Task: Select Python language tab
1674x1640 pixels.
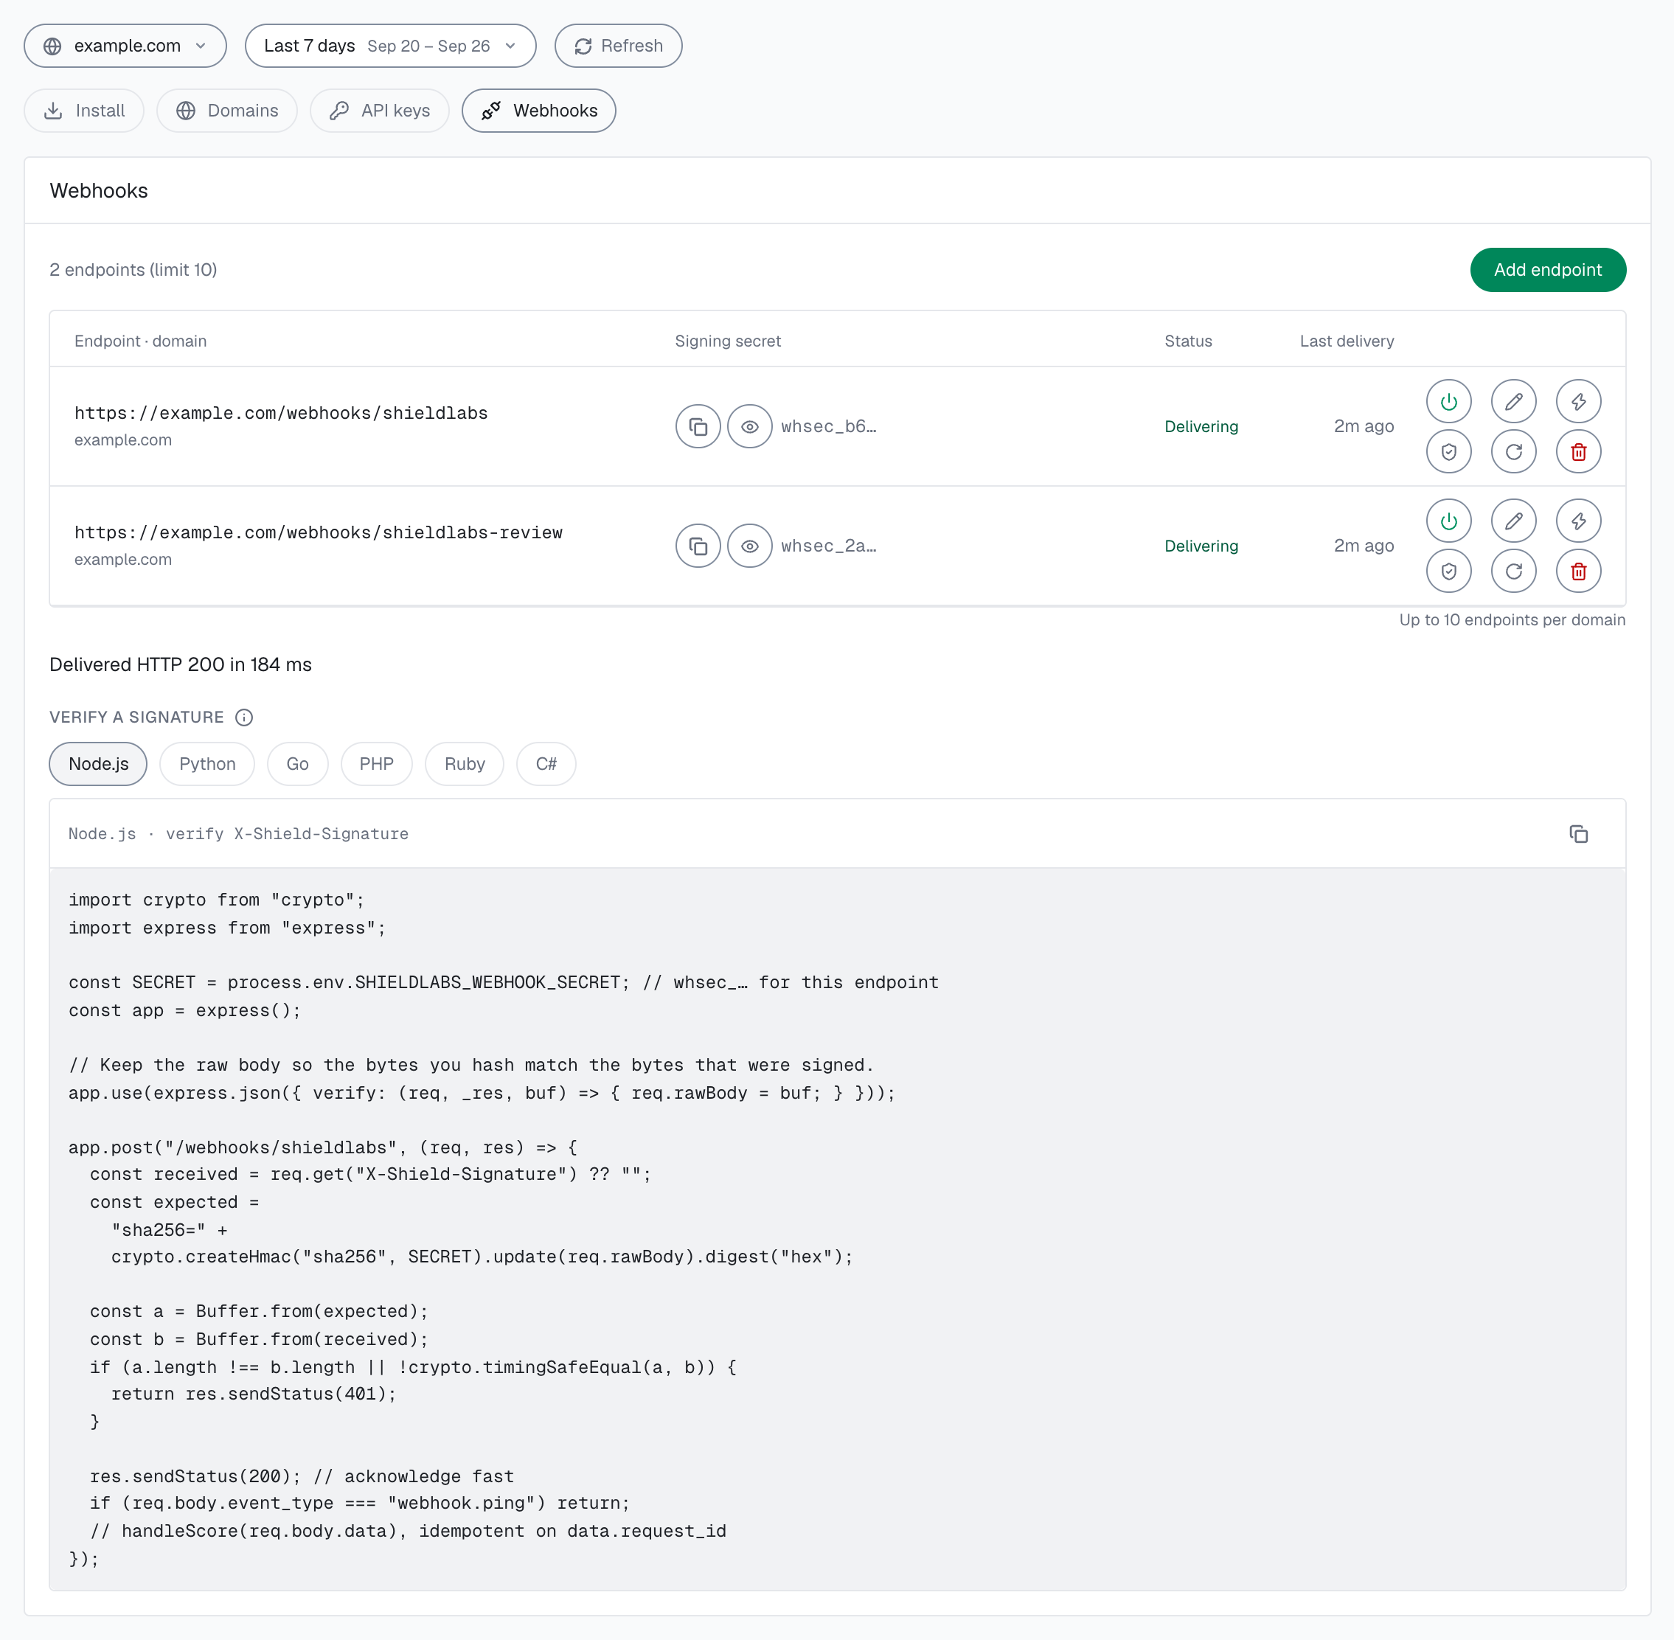Action: click(206, 764)
